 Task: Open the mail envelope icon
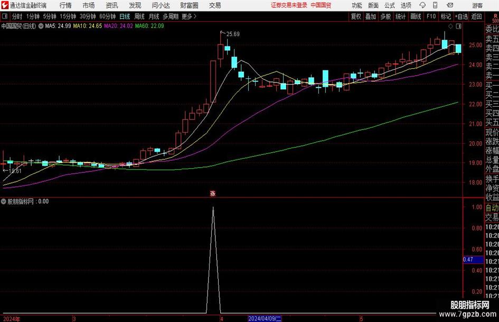click(x=450, y=5)
